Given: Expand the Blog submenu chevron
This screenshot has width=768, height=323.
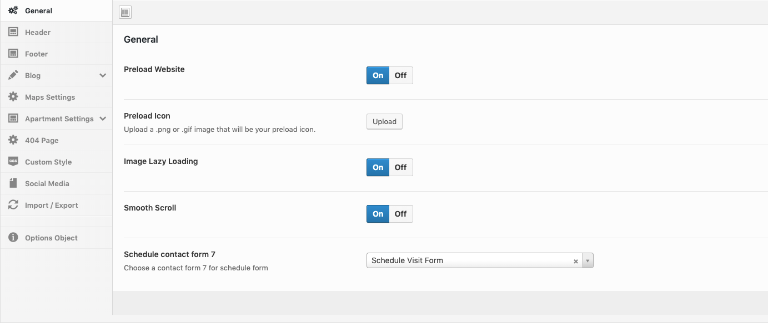Looking at the screenshot, I should [x=103, y=75].
